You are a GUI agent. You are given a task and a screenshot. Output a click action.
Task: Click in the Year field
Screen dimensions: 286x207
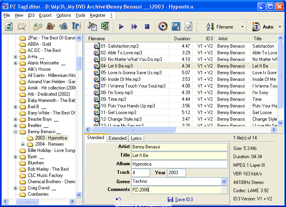click(177, 173)
